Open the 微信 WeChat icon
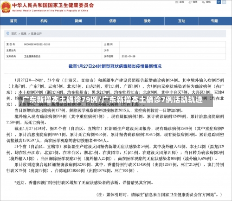Screen dimensions: 232x201 pyautogui.click(x=203, y=2)
